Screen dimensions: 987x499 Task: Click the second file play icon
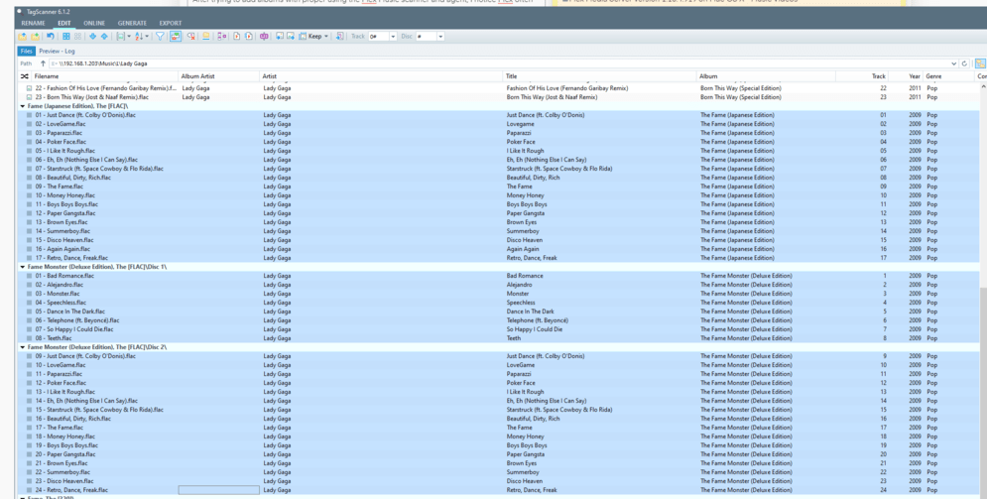tap(249, 37)
